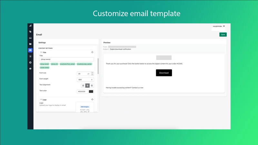
Task: Click the Save button
Action: click(223, 34)
